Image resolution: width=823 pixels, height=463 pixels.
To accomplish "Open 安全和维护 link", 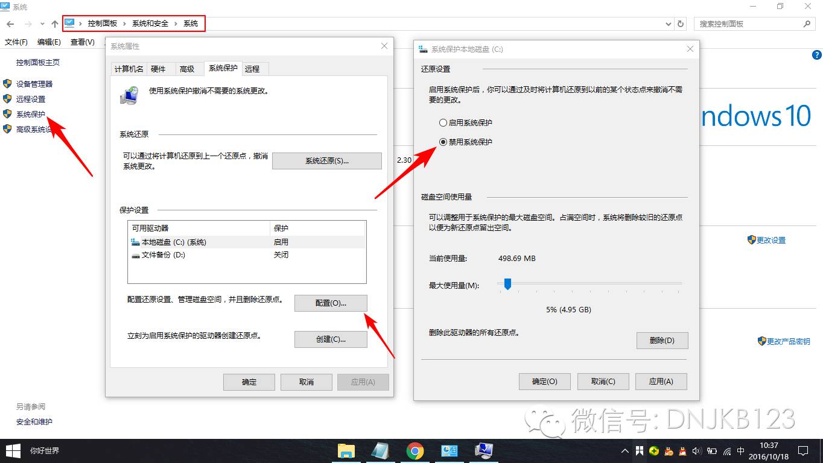I will [34, 422].
